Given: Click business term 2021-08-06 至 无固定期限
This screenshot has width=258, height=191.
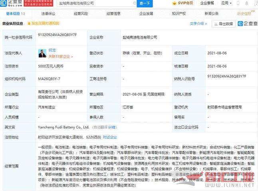Looking at the screenshot, I should click(143, 94).
